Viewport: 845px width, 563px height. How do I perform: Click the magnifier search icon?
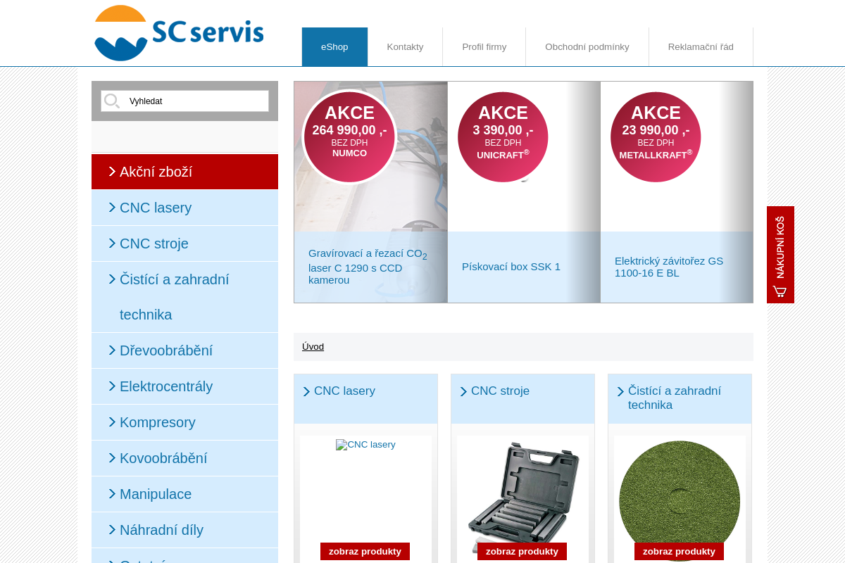point(112,101)
